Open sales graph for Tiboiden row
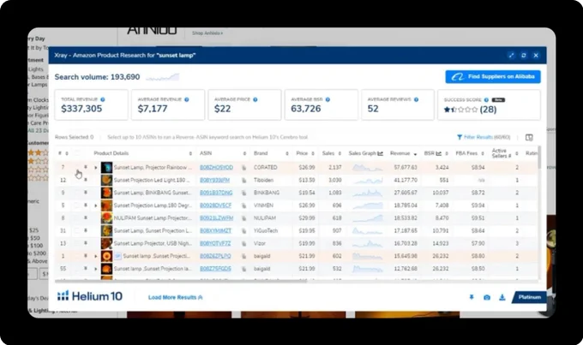583x345 pixels. (x=368, y=181)
